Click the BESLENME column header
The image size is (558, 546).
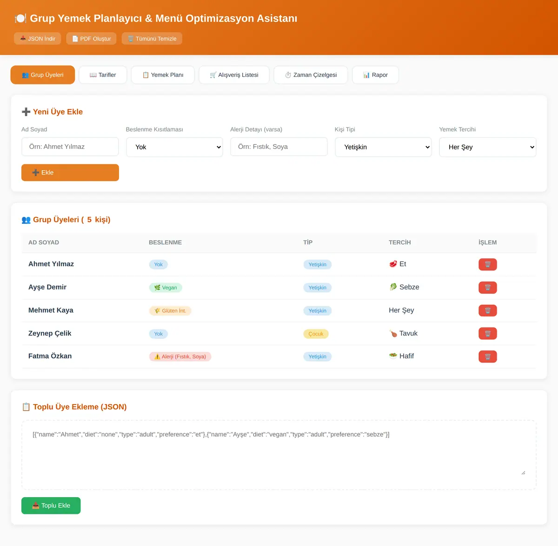pos(165,243)
